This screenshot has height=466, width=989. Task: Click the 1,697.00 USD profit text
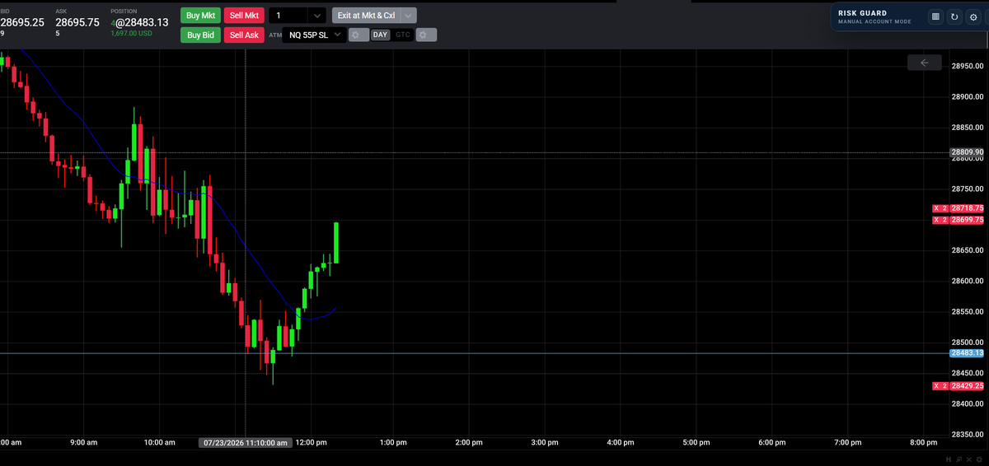pos(132,34)
